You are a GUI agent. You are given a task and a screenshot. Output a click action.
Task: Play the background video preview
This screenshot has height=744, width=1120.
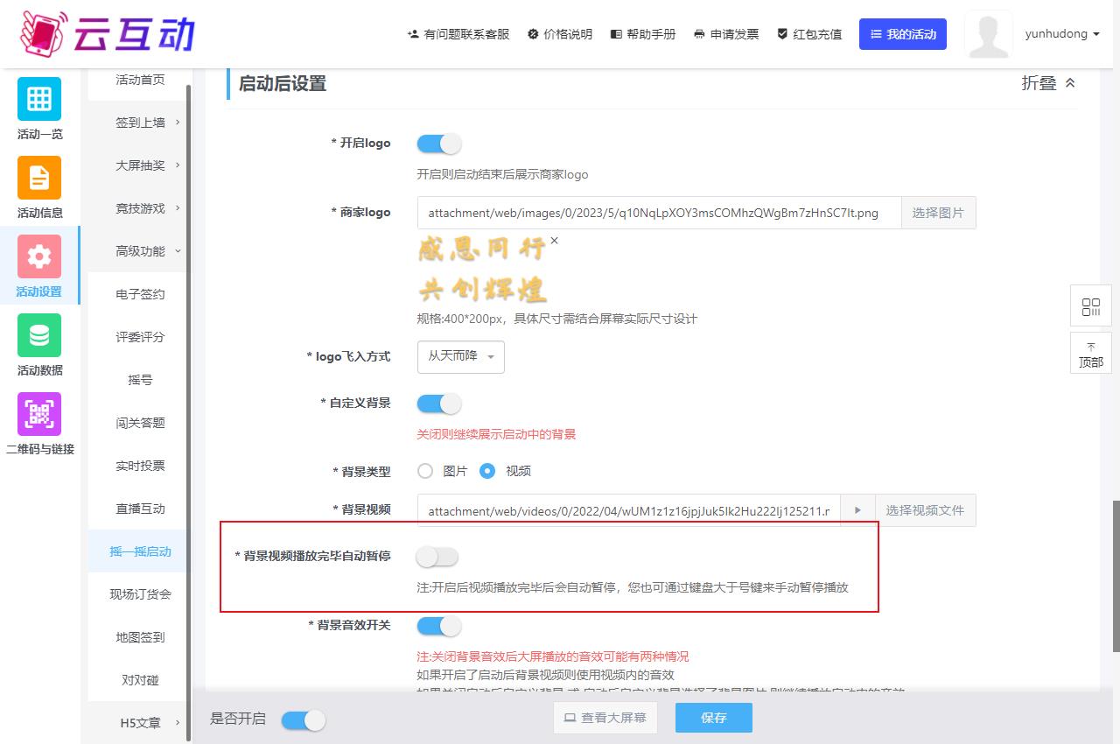coord(857,510)
